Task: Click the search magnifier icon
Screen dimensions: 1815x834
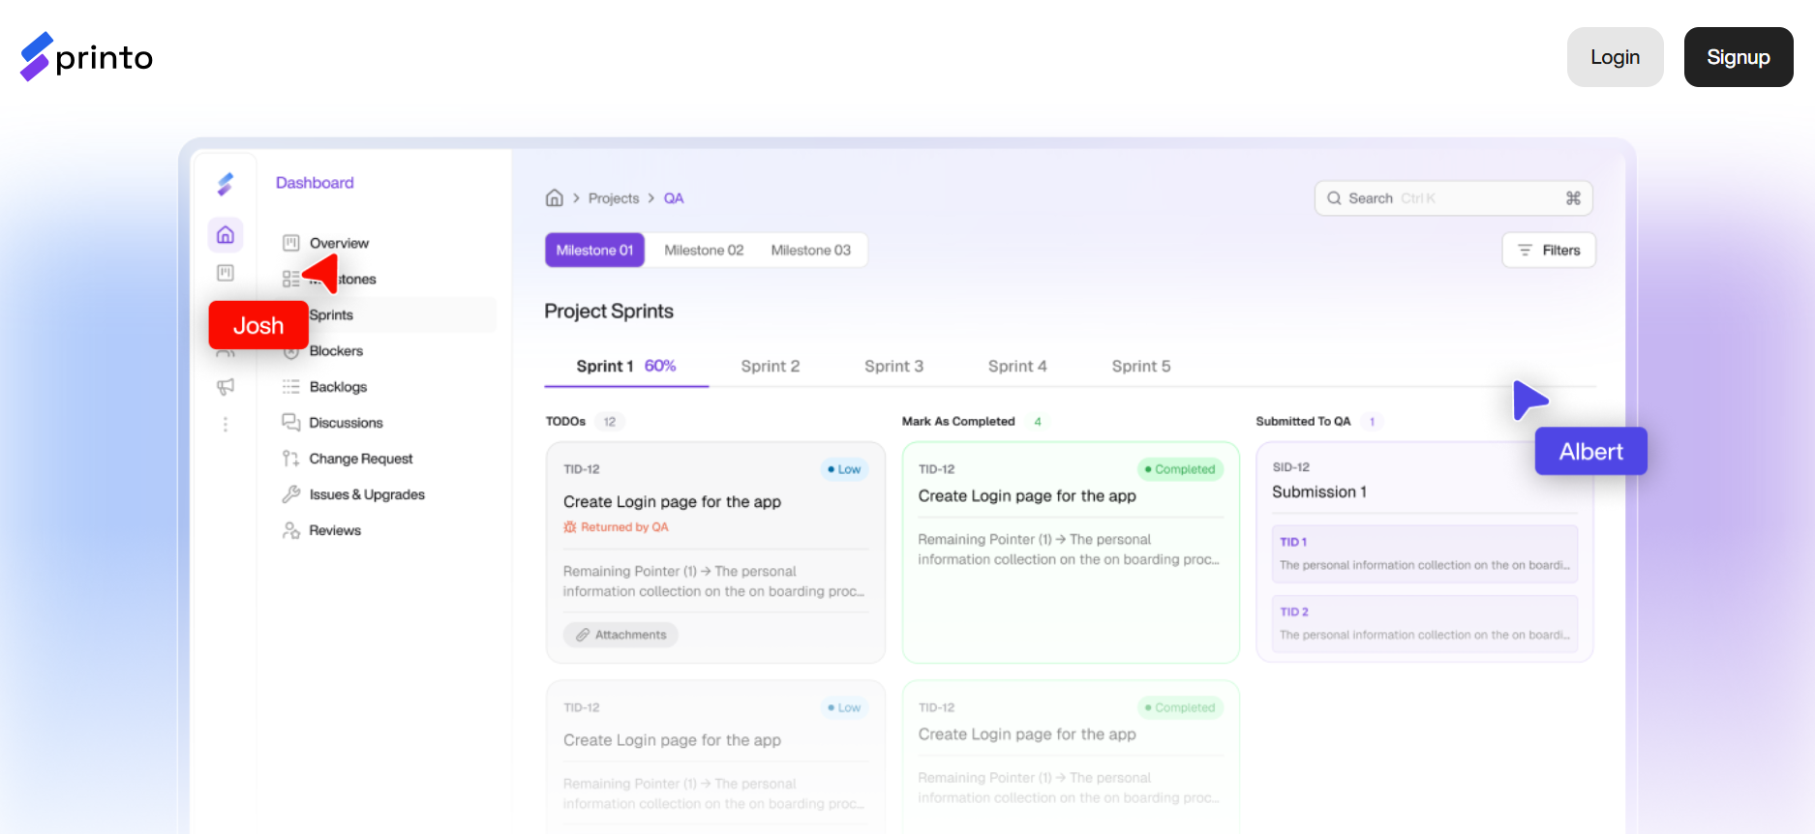Action: click(1334, 198)
